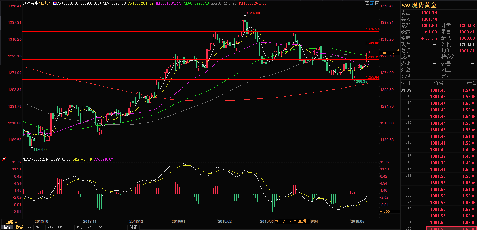Click the first chart scale icon at top right
The width and height of the screenshot is (477, 230).
tap(367, 3)
